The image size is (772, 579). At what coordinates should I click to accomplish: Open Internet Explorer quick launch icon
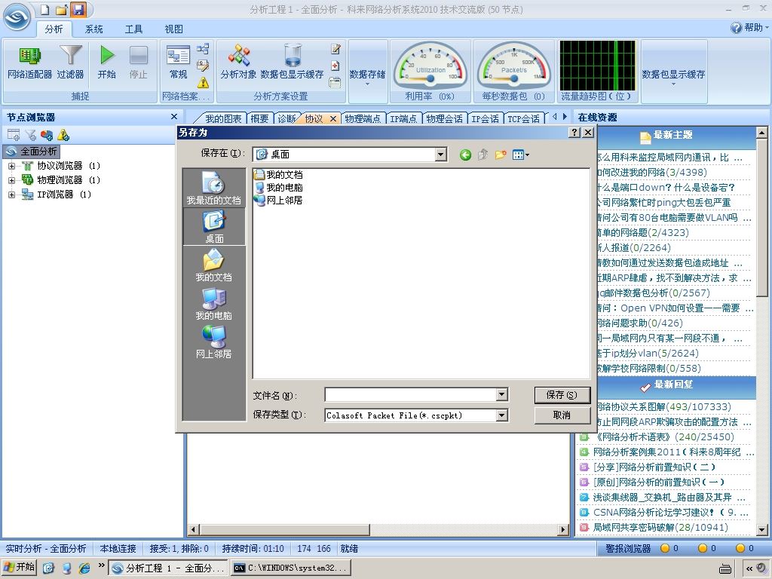[x=84, y=568]
